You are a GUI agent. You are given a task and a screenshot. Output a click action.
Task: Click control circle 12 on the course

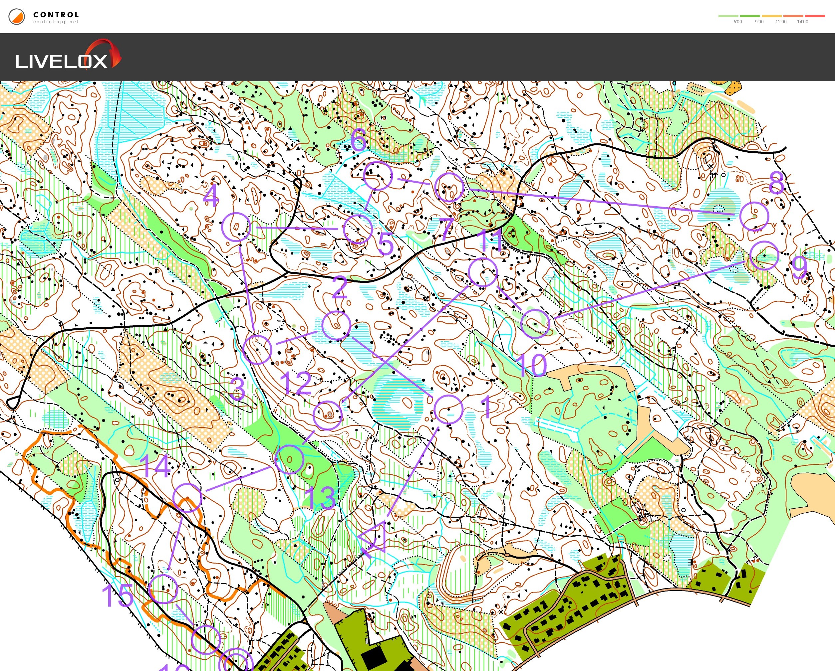click(328, 415)
